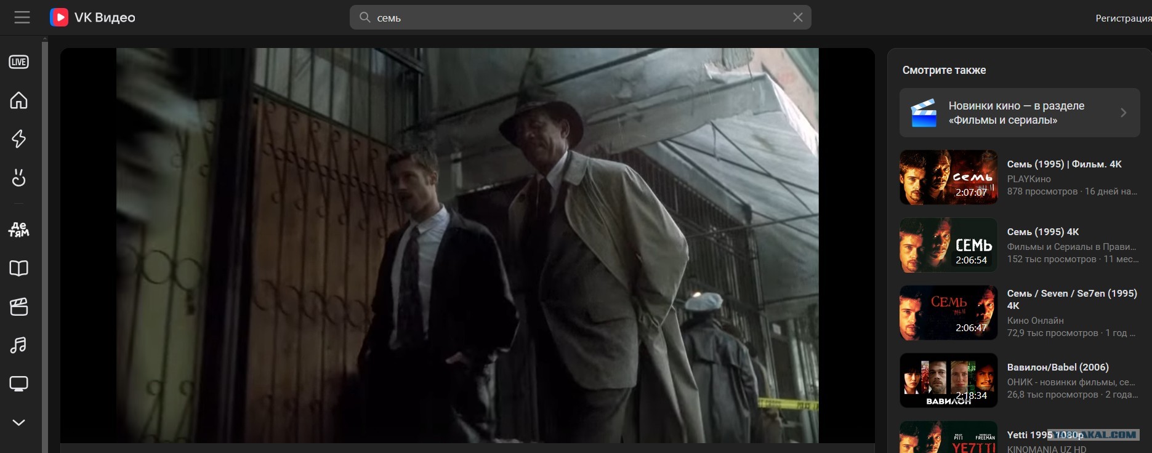Open video "Семь / Seven / Se7en (1995) 4K"

[1072, 300]
